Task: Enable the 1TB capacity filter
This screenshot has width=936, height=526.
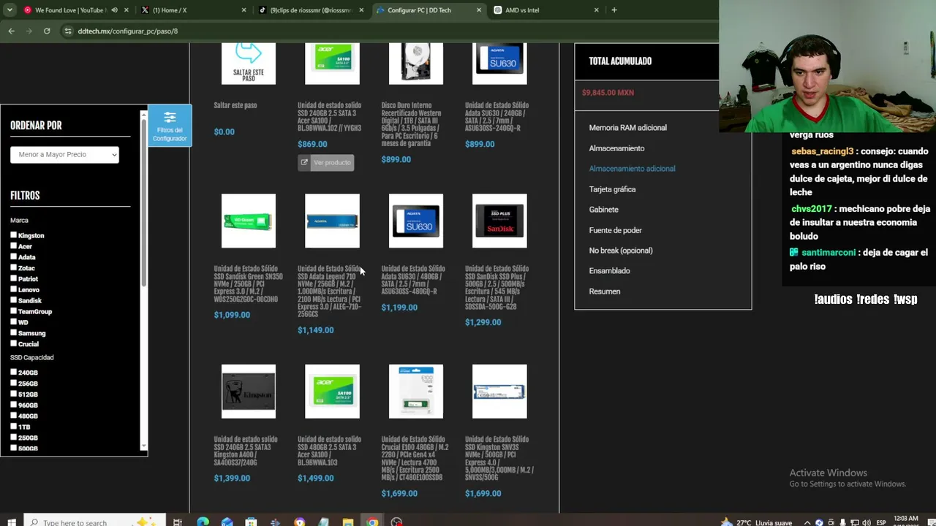Action: click(14, 427)
